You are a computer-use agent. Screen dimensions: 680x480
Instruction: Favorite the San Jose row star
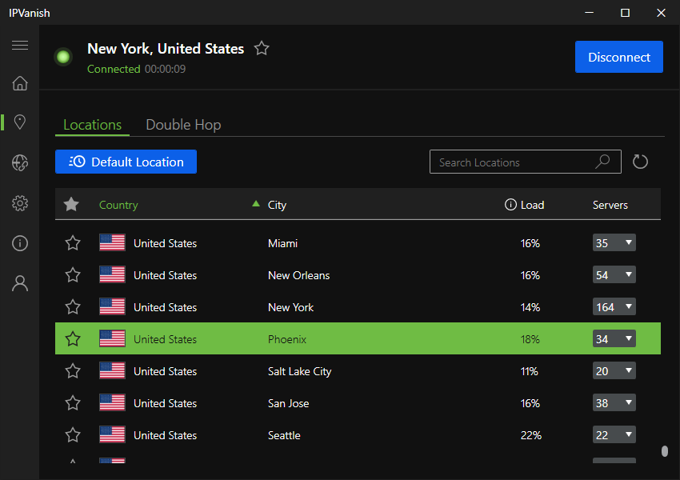click(73, 403)
